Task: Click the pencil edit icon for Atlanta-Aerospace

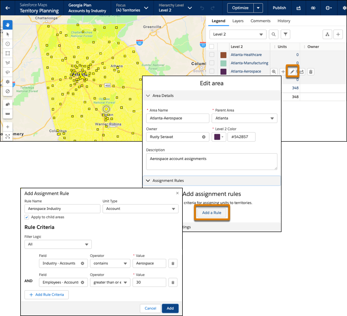Action: click(x=292, y=72)
